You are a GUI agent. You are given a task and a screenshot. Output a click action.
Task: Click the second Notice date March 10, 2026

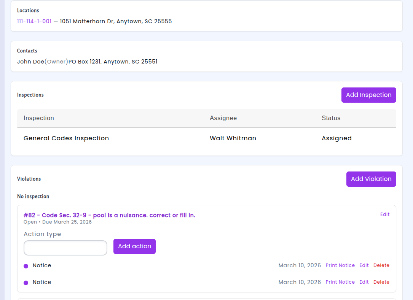pos(300,282)
